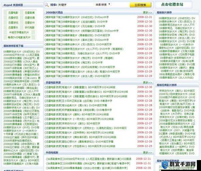Viewport: 201px width, 171px height.
Task: Click the 点击收藏本站 bookmark link
Action: tap(172, 4)
